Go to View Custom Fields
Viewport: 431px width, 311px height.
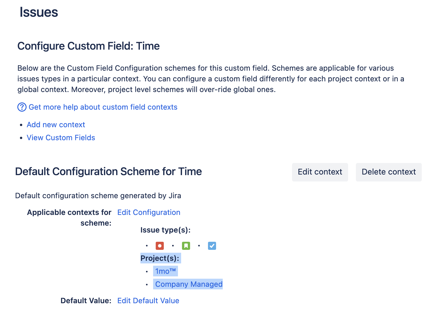click(61, 138)
